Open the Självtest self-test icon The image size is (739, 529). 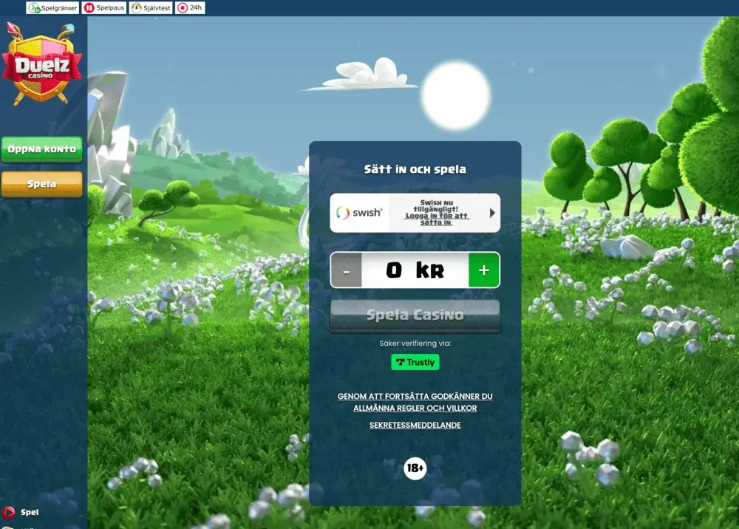click(x=137, y=8)
